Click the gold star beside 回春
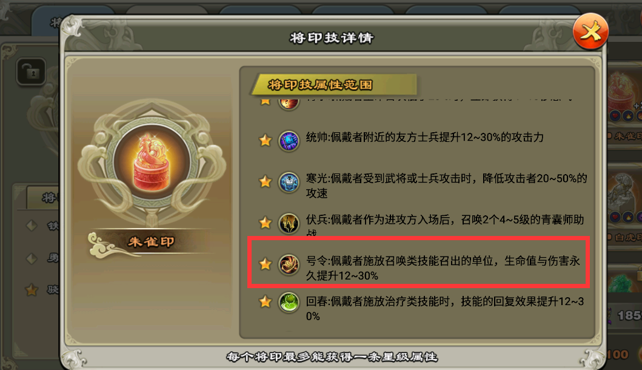 coord(266,303)
